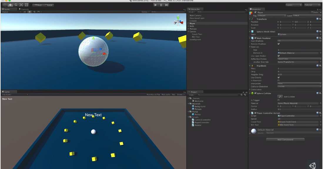Viewport: 323px width, 169px height.
Task: Select the Move tool in the toolbar
Action: coord(10,4)
